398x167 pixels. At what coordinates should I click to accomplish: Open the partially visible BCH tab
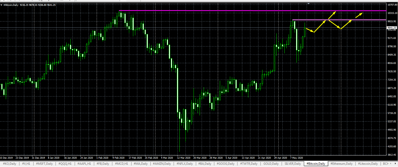[386, 164]
